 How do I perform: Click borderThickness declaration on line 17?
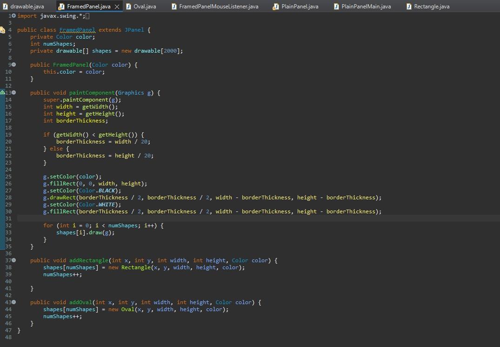pos(80,121)
